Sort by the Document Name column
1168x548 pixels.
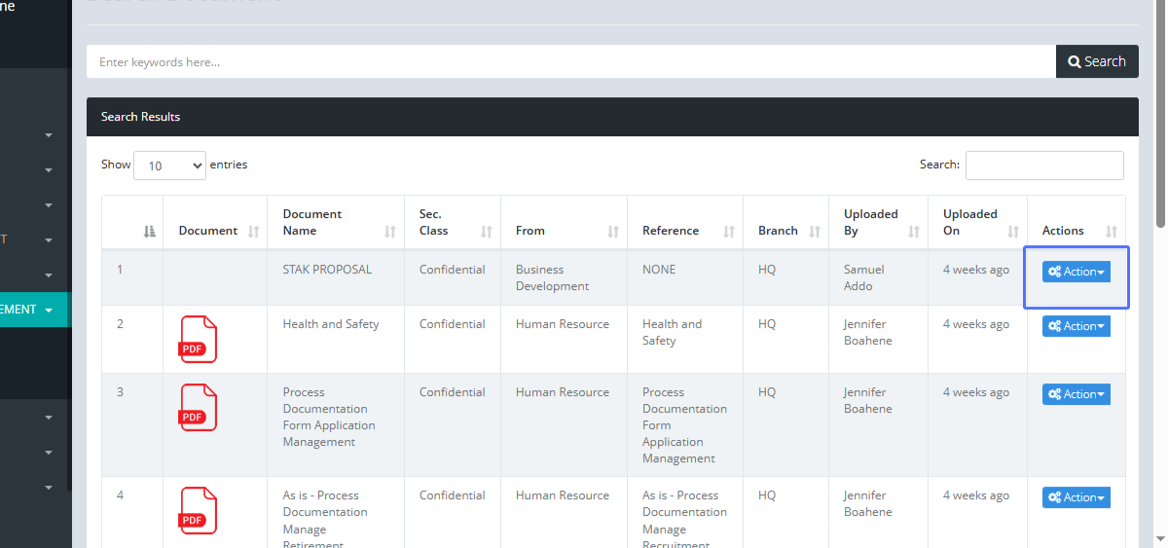(335, 223)
